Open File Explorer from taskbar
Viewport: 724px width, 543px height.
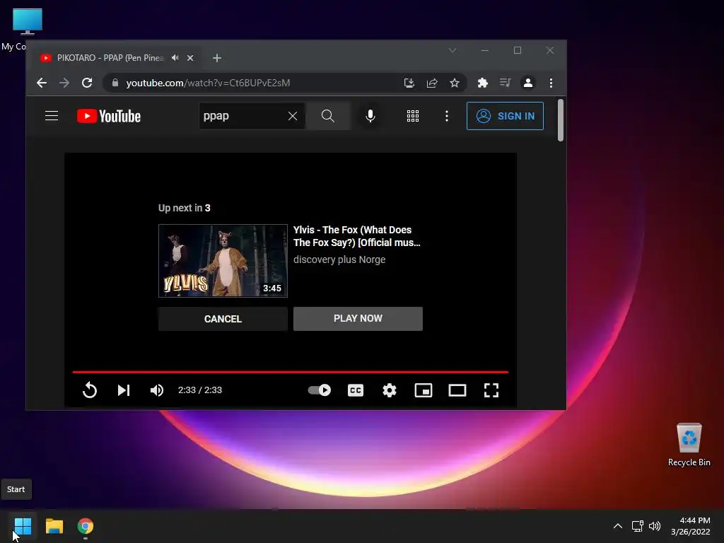[x=54, y=526]
